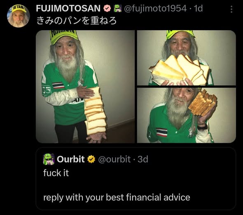Click the 3d timestamp on quoted post
243x215 pixels.
pyautogui.click(x=143, y=159)
